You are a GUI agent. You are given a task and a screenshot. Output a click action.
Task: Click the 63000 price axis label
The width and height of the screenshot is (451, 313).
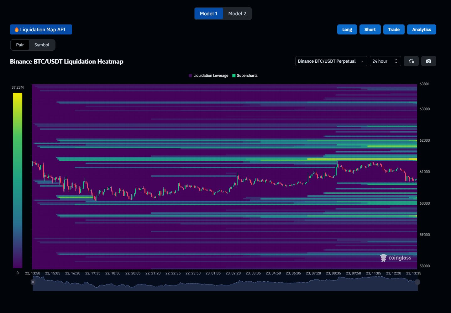point(425,109)
